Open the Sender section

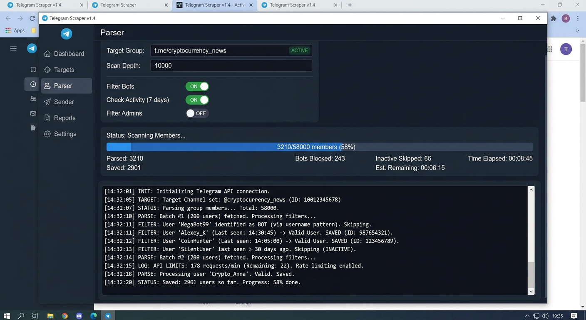click(66, 102)
